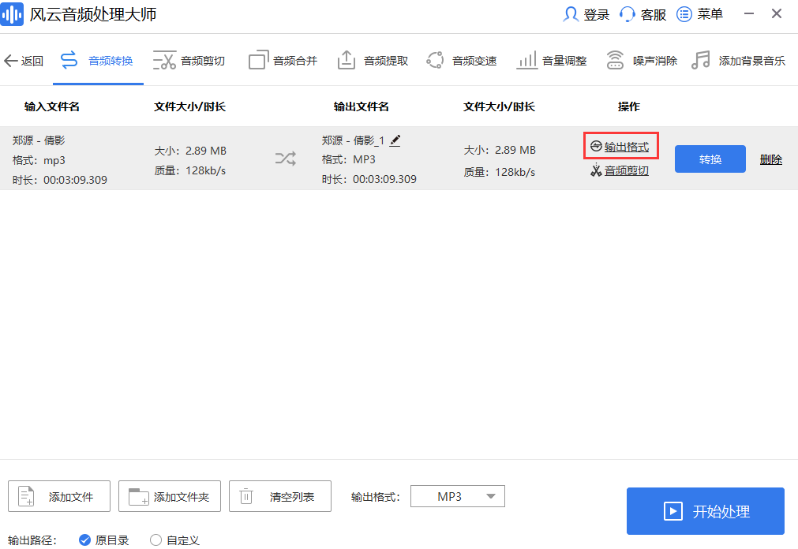This screenshot has width=798, height=549.
Task: Select 自定义 output path option
Action: point(174,540)
